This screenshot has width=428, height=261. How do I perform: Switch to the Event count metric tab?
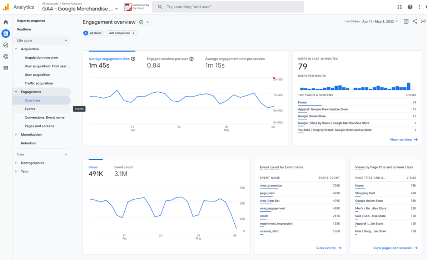123,170
